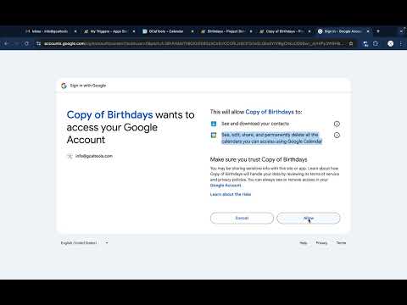407x305 pixels.
Task: Close the Copy of Birthdays tab
Action: (309, 31)
